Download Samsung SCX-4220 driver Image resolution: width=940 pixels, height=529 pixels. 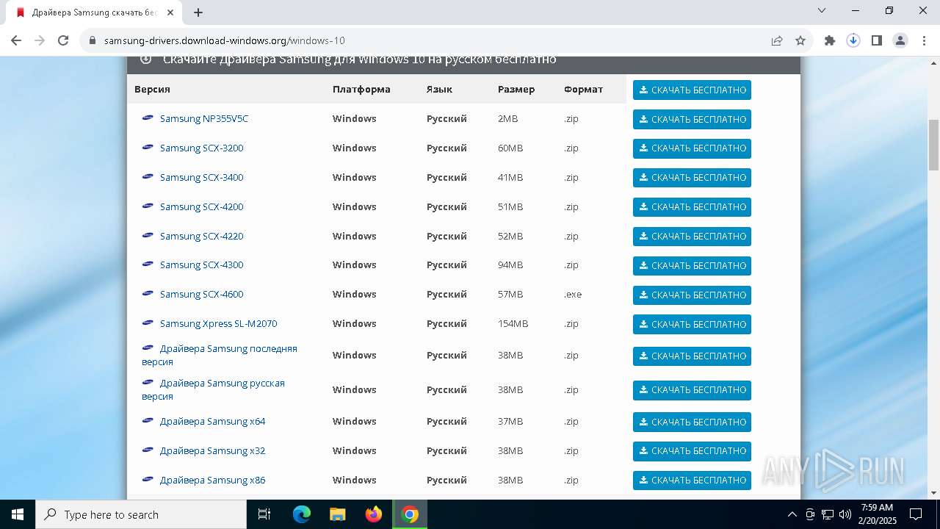pos(692,237)
